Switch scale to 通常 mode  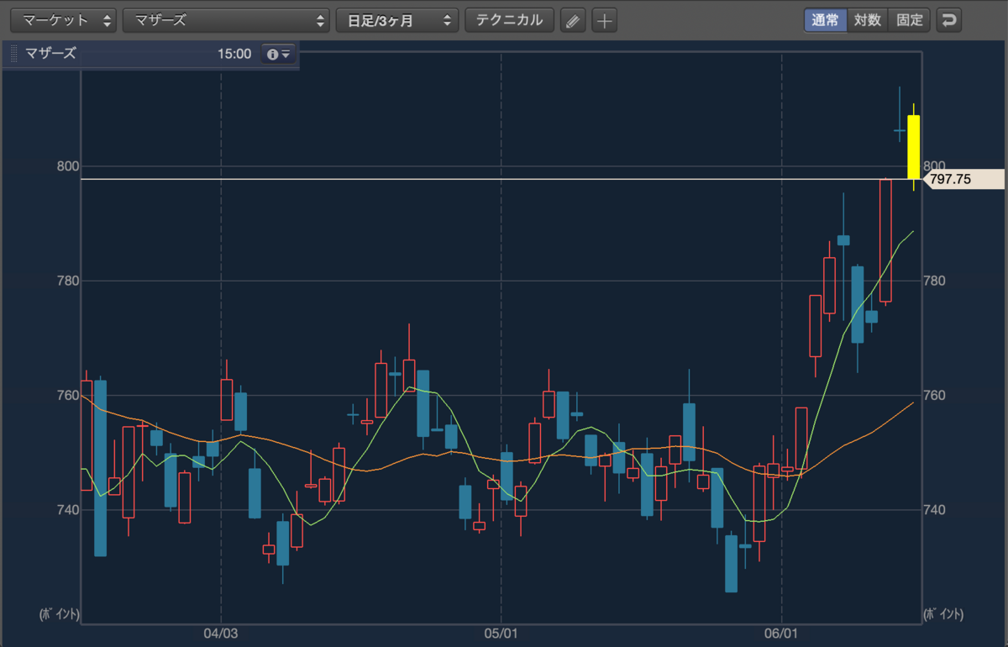pos(825,20)
